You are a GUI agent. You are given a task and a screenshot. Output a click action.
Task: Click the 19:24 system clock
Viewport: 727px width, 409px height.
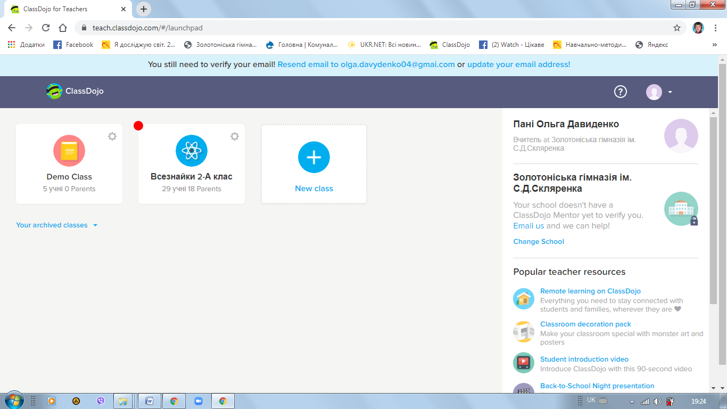pos(698,401)
